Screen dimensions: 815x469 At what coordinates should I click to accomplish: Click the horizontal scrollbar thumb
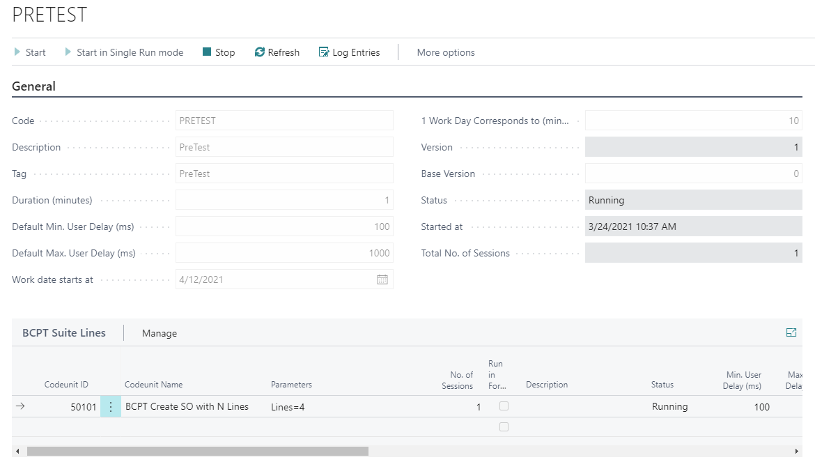pos(198,452)
